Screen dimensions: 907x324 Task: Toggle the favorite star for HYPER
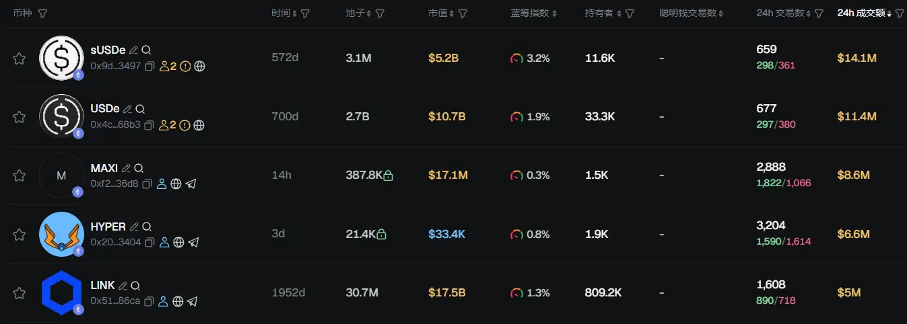[x=20, y=235]
